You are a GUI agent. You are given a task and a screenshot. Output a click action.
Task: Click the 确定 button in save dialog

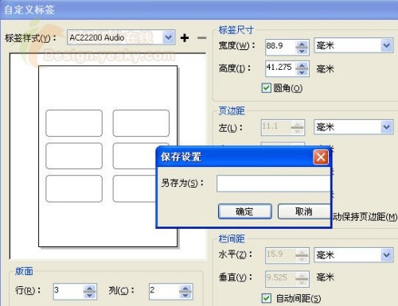[x=245, y=211]
